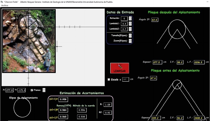Image resolution: width=210 pixels, height=121 pixels.
Task: Enable the Escala checkbox
Action: 109,79
